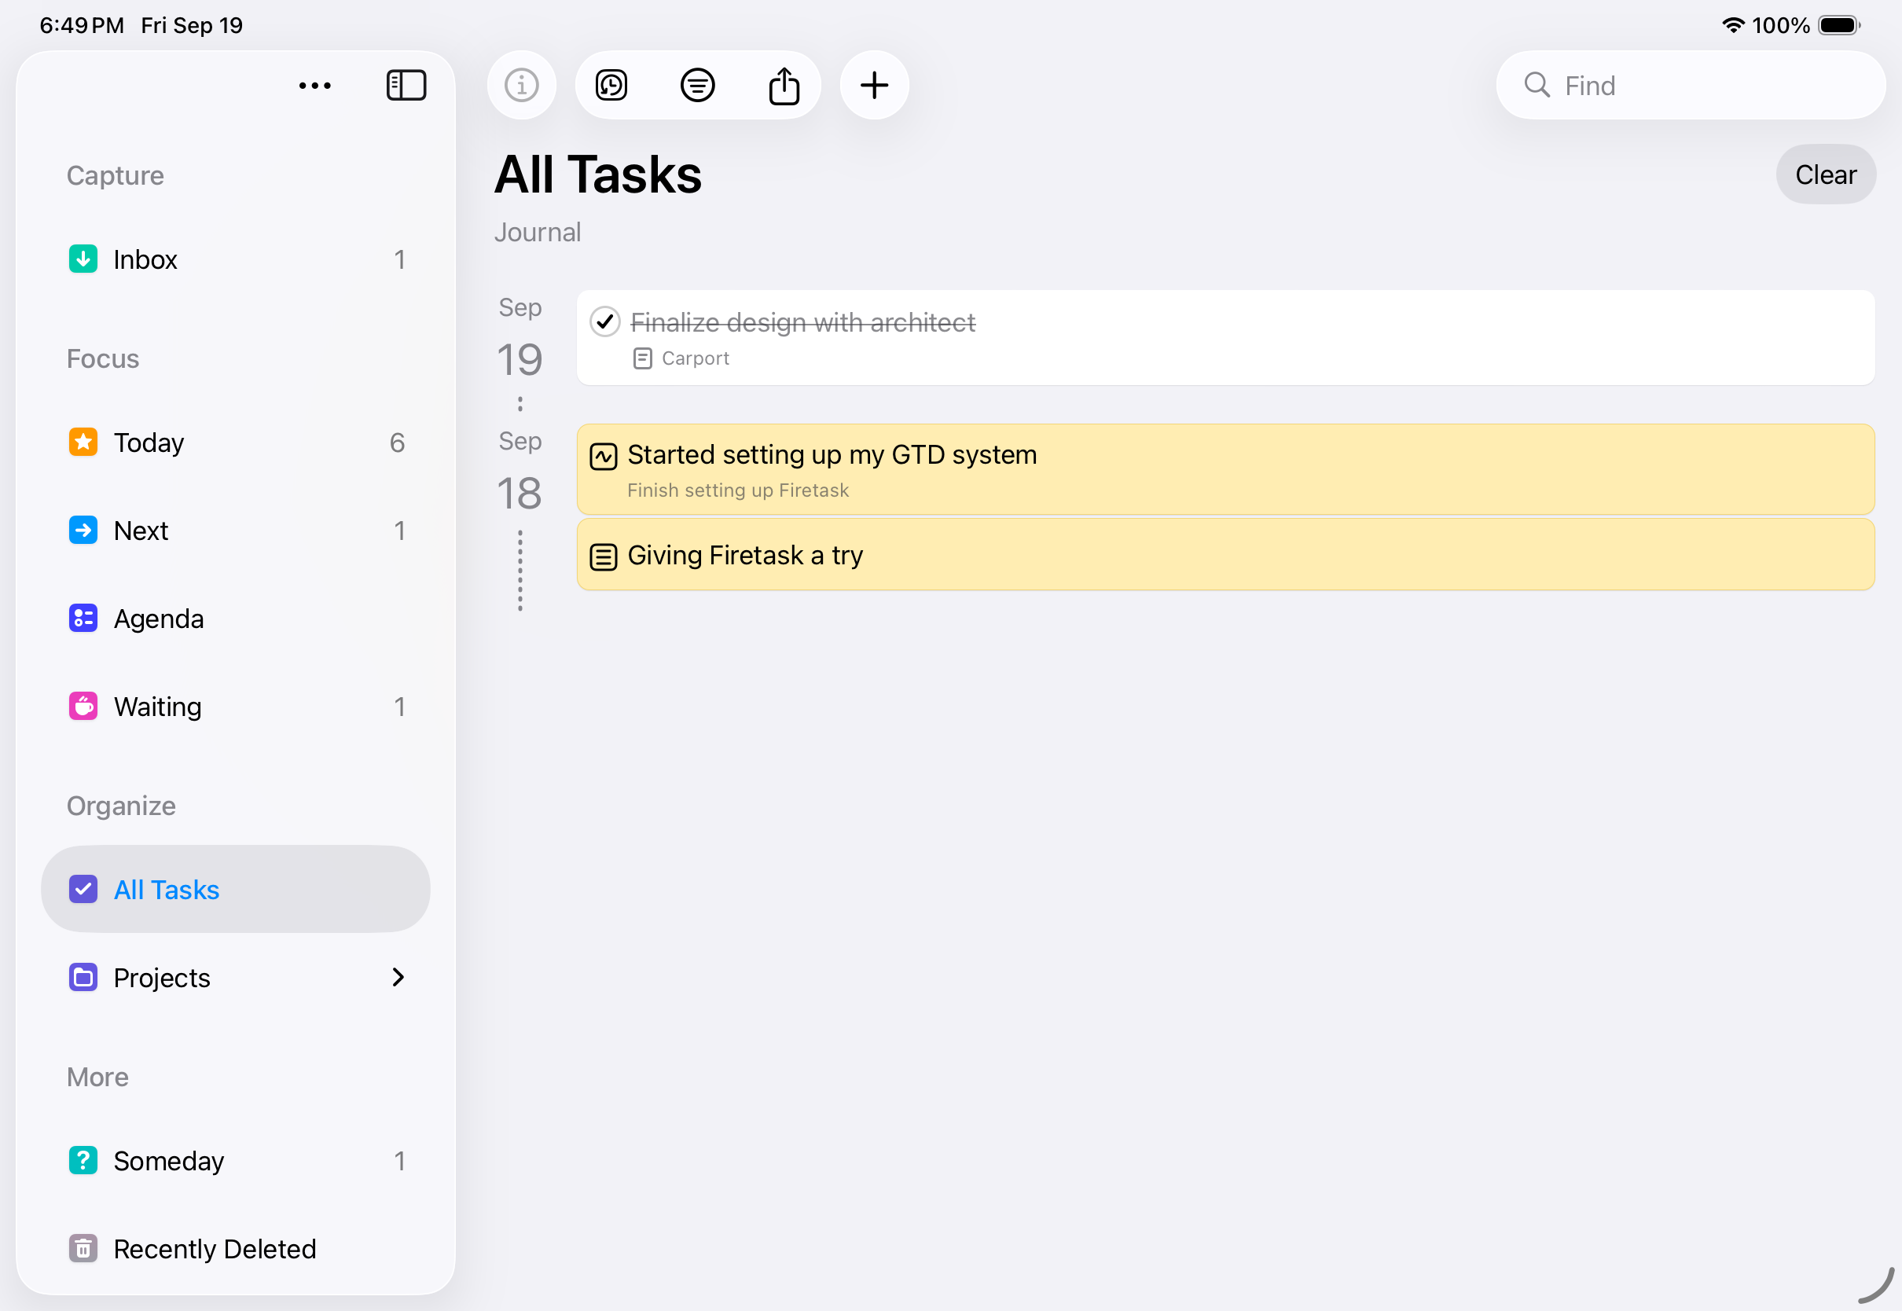Uncheck Finalize design with architect task

605,322
